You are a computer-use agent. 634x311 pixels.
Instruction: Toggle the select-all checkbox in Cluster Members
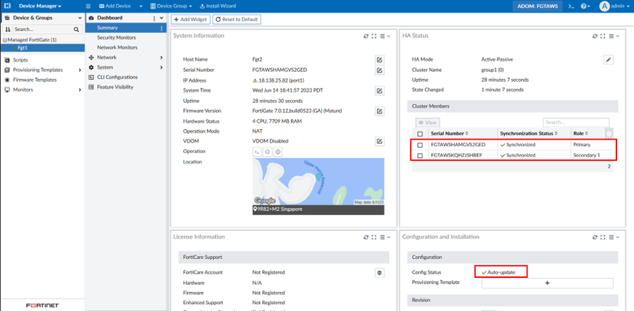click(420, 133)
